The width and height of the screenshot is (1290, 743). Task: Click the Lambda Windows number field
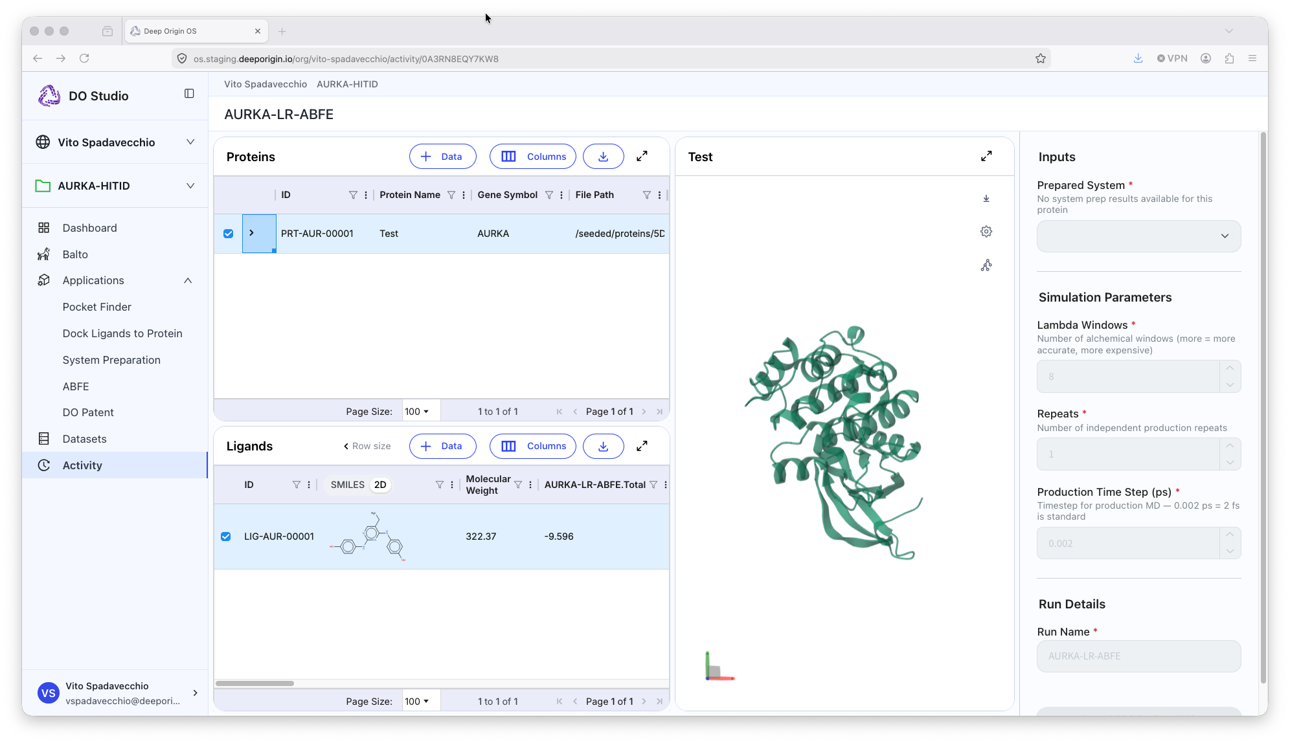1129,377
